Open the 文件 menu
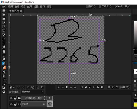The image size is (137, 109). coord(4,7)
